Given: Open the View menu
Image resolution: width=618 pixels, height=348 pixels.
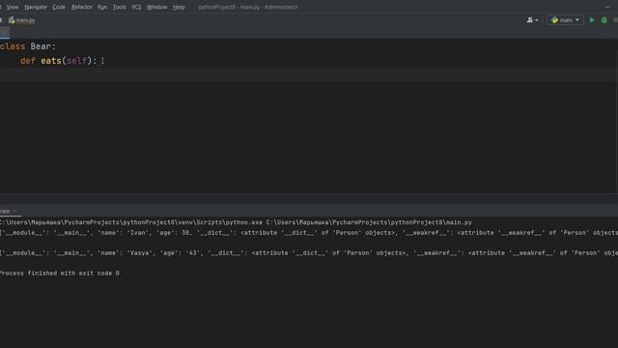Looking at the screenshot, I should pyautogui.click(x=13, y=7).
